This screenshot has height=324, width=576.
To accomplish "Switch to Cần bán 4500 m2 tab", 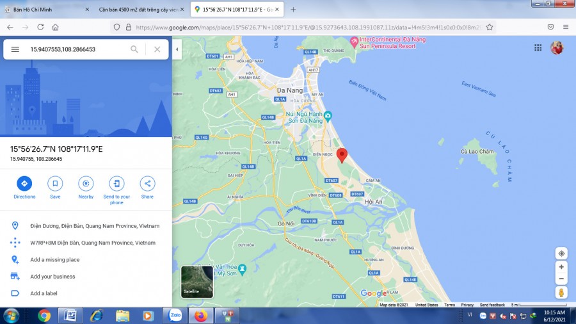I will (141, 10).
